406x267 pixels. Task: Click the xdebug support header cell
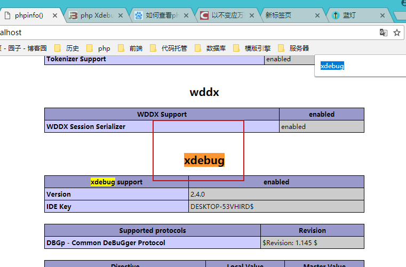116,182
